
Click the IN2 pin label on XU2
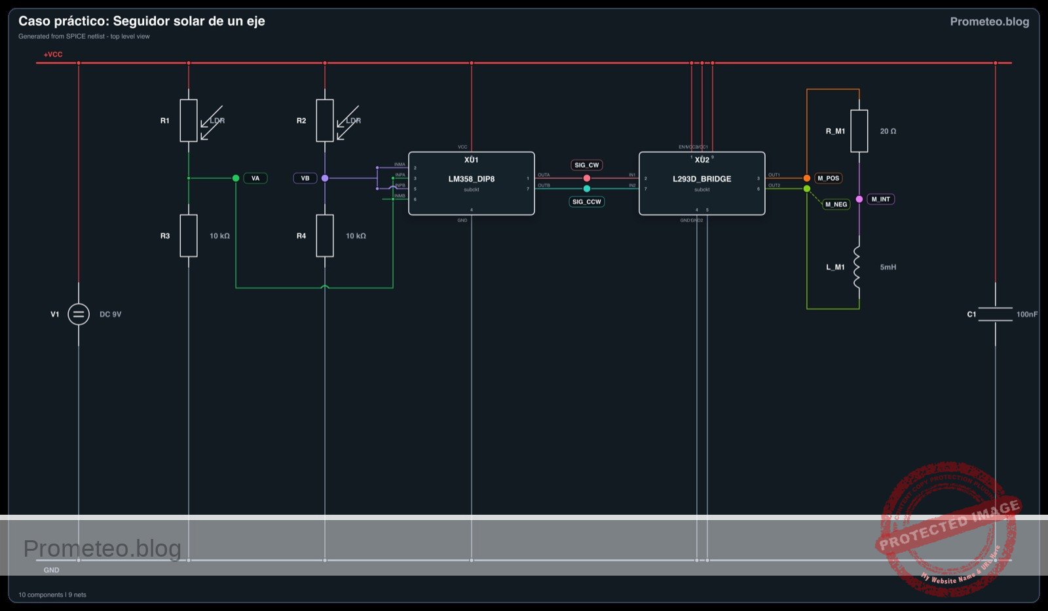pos(632,185)
